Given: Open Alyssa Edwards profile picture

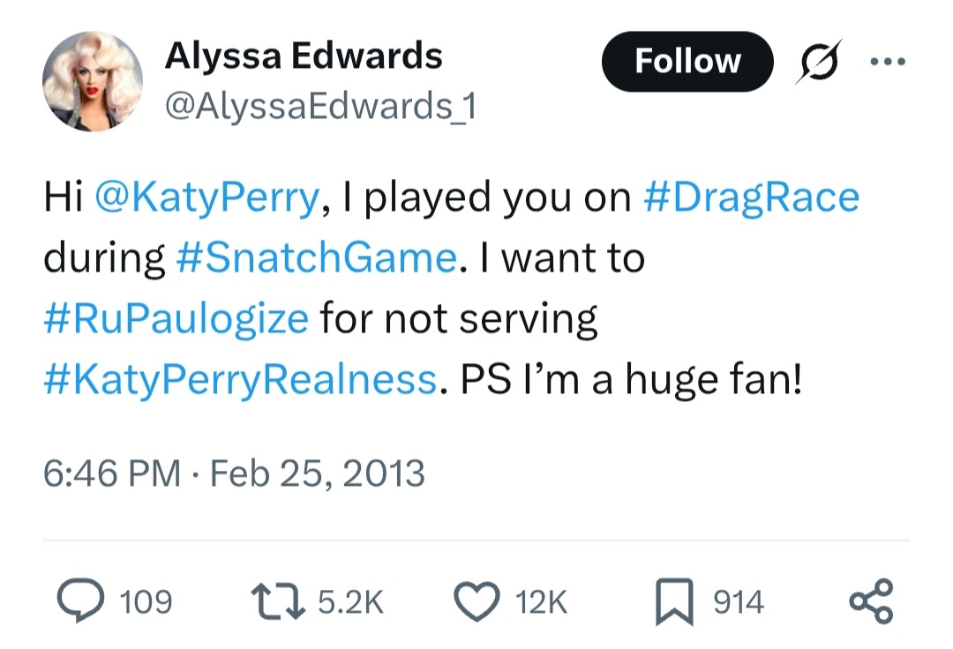Looking at the screenshot, I should (92, 81).
